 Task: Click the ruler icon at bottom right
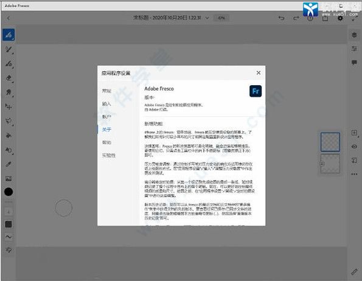click(x=354, y=272)
